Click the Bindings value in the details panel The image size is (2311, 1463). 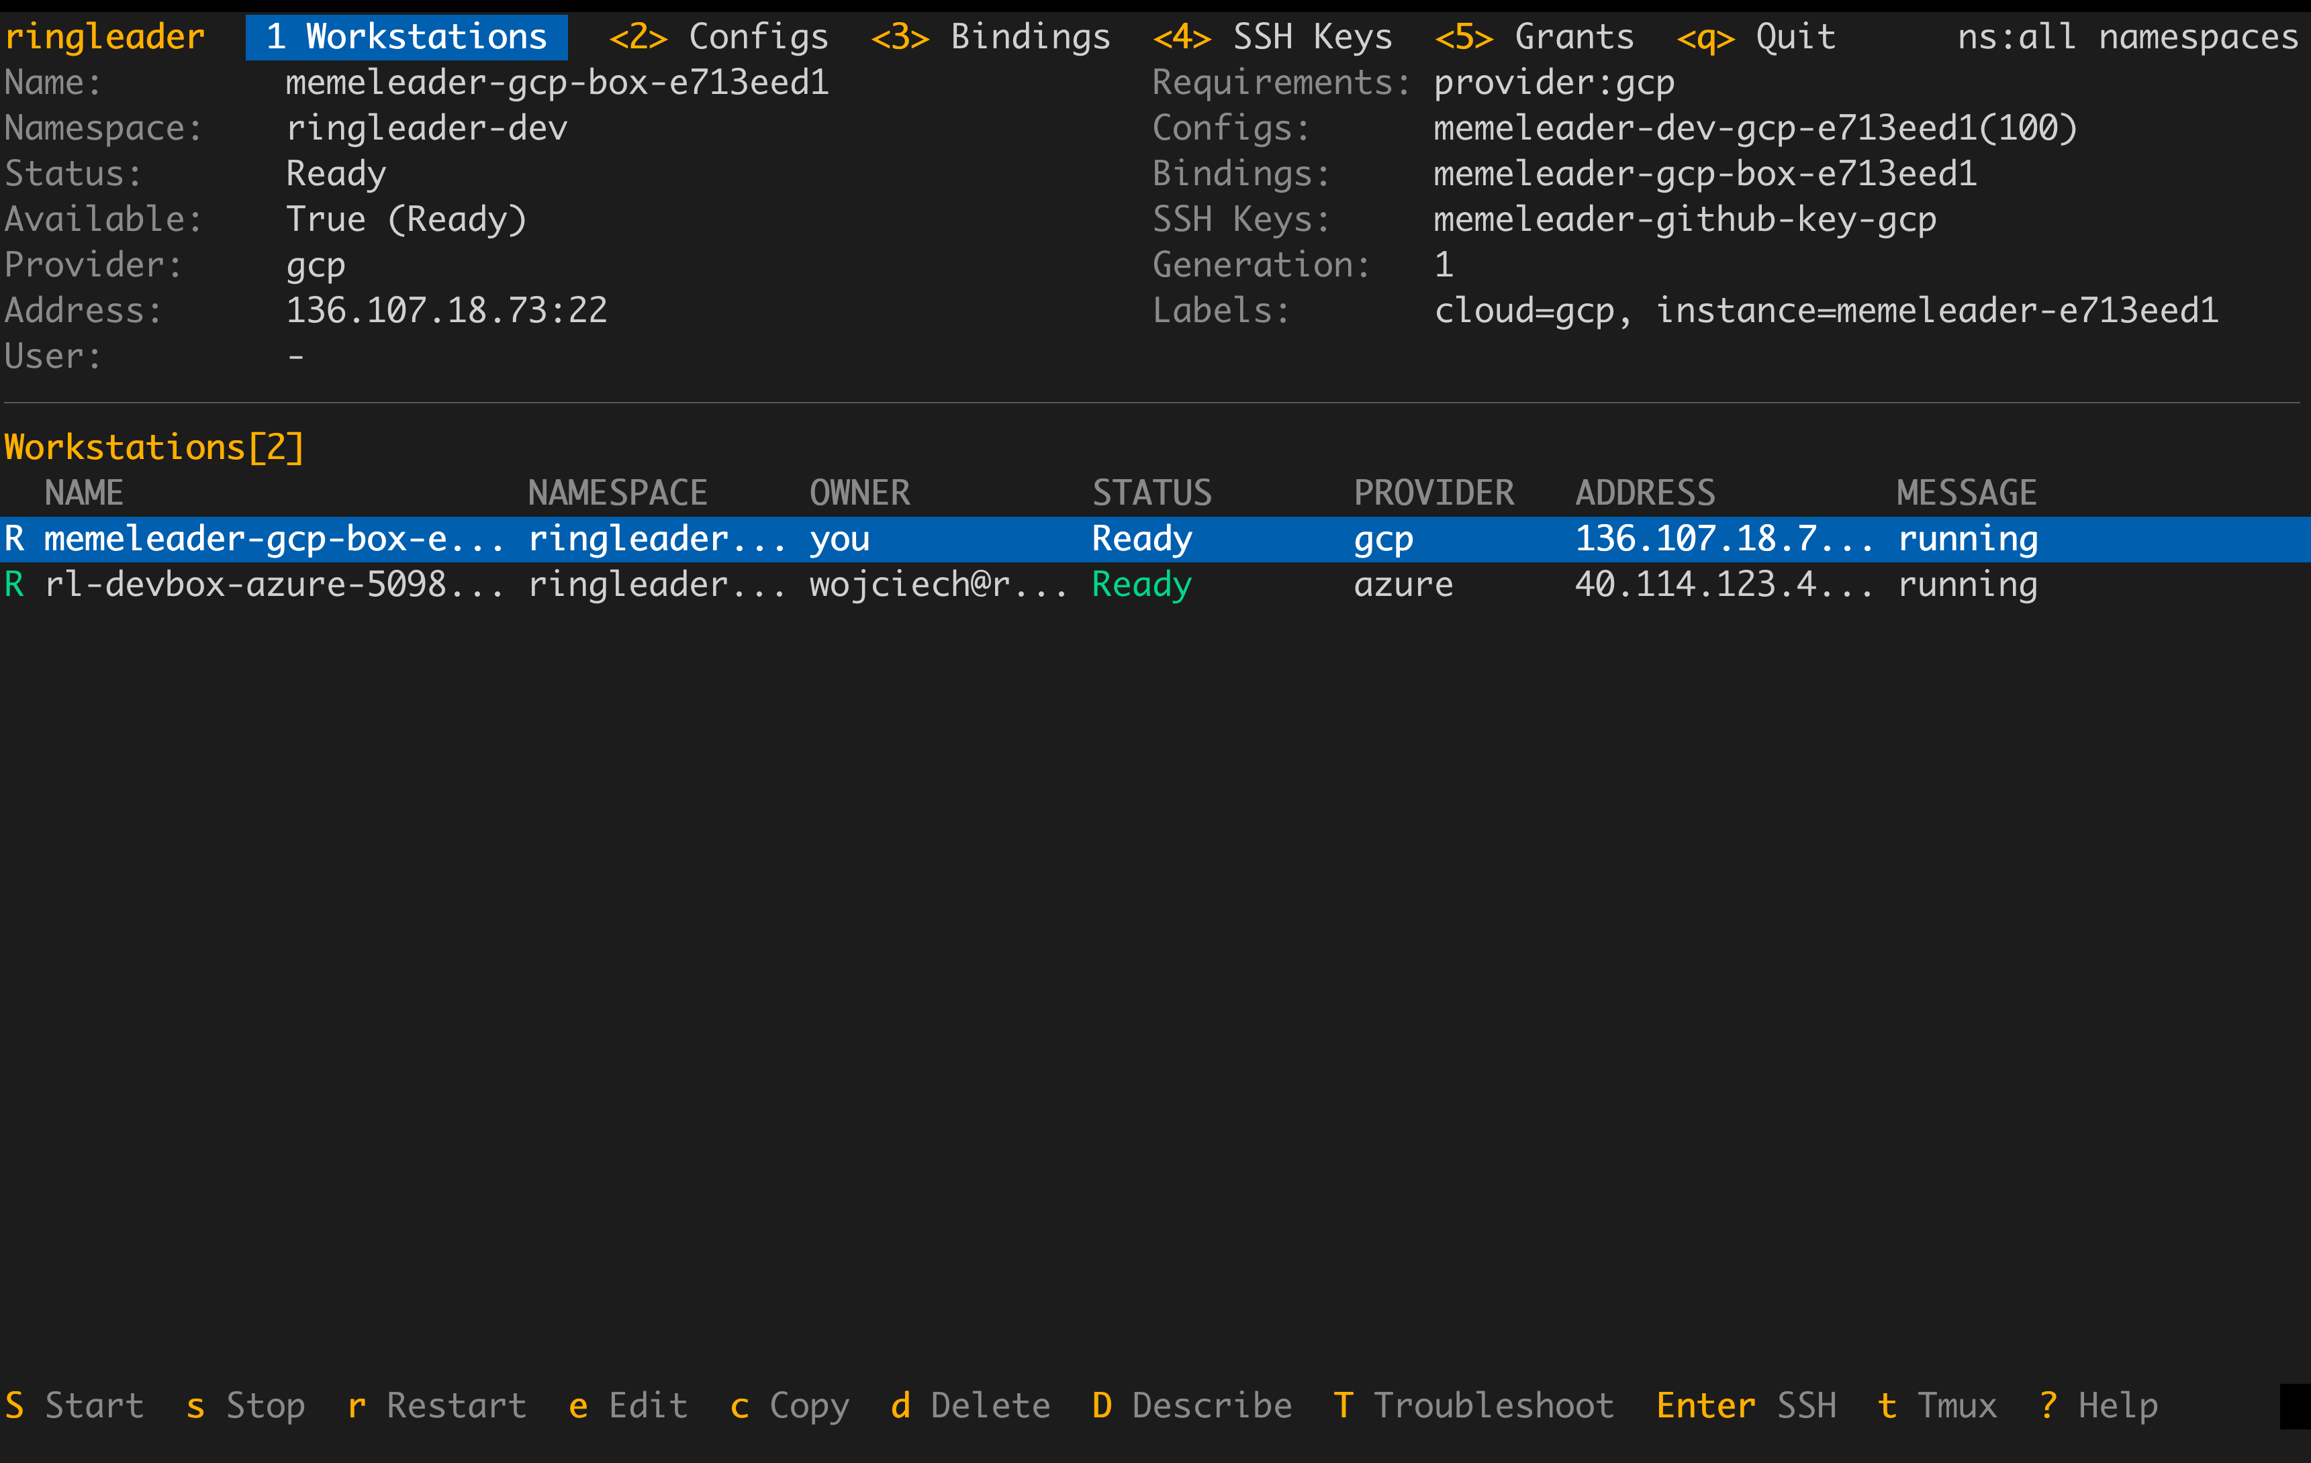coord(1705,174)
